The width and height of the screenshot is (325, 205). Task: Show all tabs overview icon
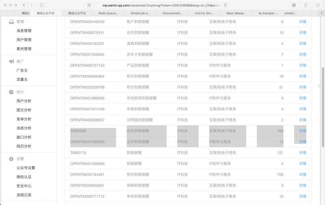318,5
